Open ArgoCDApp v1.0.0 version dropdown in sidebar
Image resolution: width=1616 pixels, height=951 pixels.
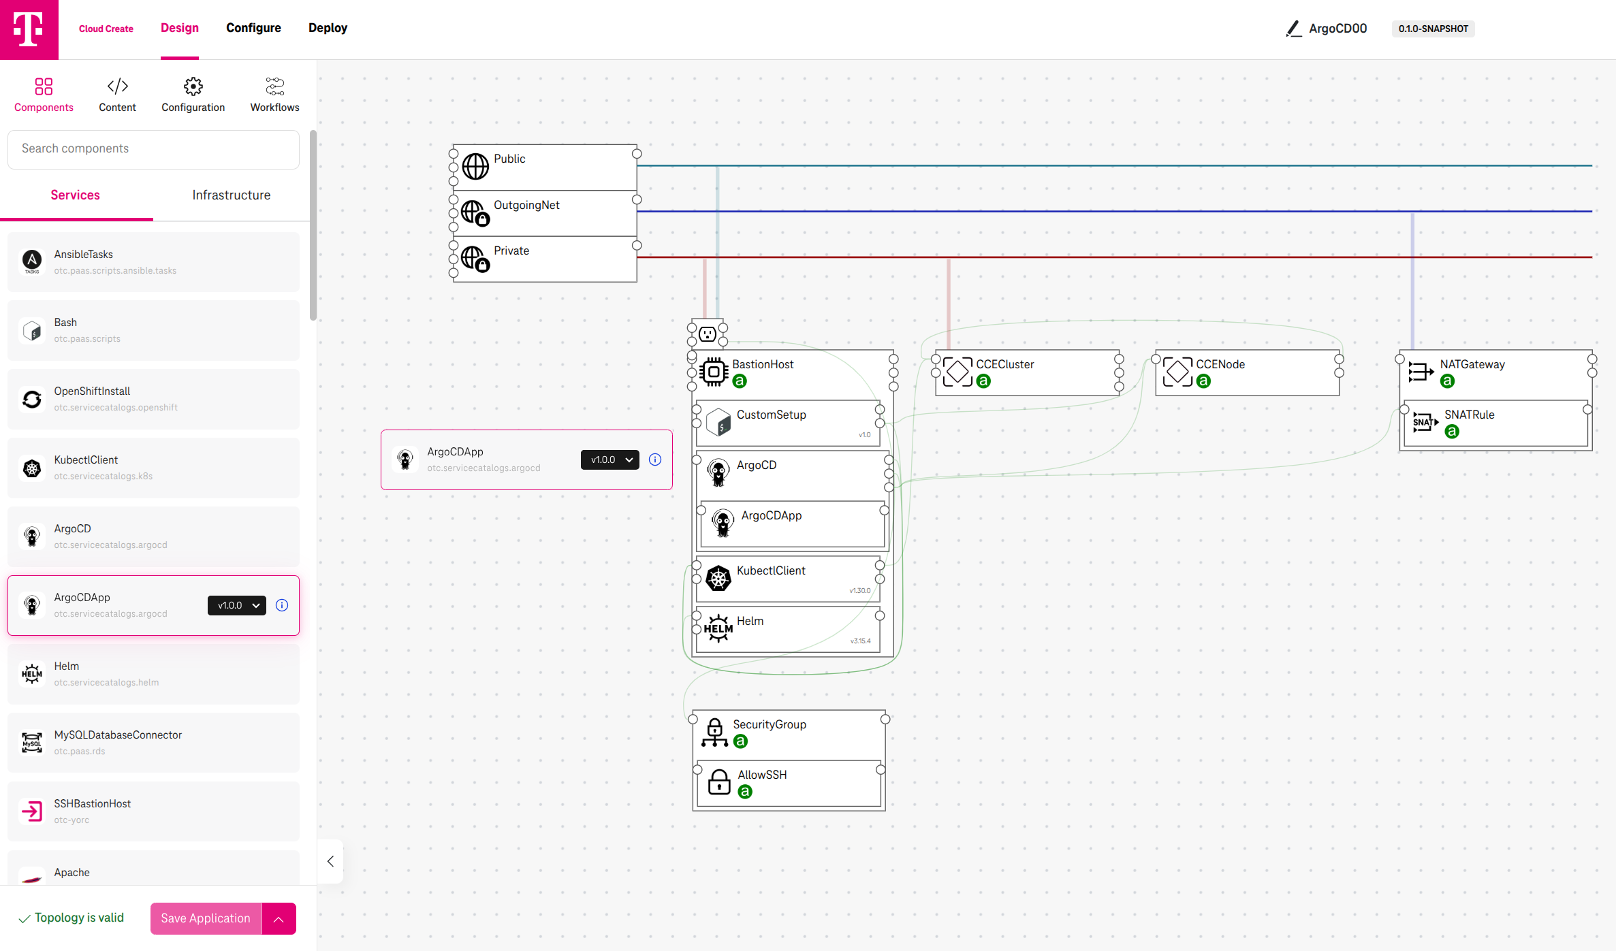point(237,605)
